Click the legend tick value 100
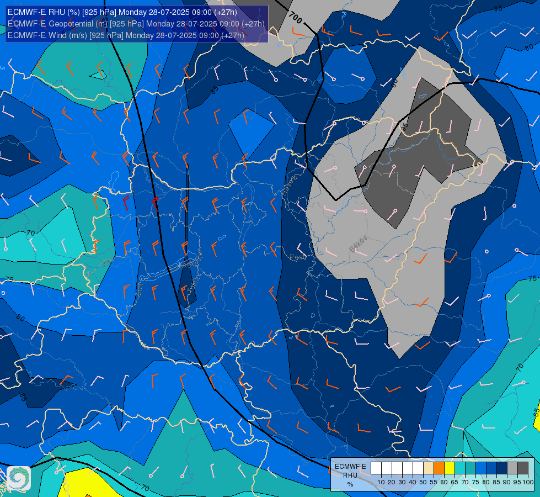The height and width of the screenshot is (497, 540). click(x=528, y=482)
